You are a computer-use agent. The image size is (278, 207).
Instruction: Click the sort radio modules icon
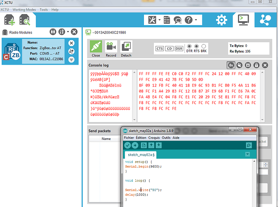tap(62, 32)
